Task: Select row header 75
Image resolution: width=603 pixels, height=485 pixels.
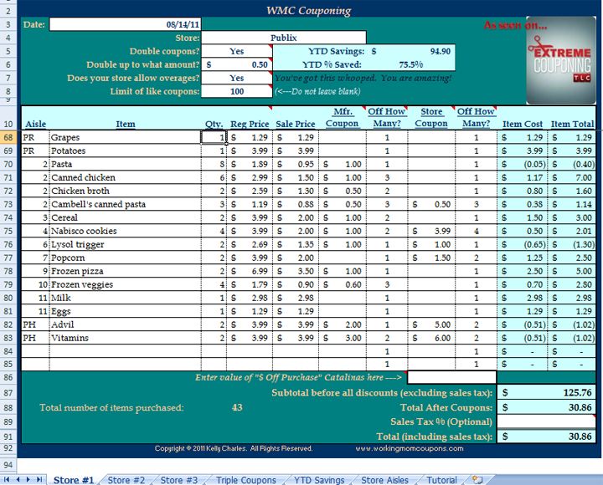Action: 8,231
